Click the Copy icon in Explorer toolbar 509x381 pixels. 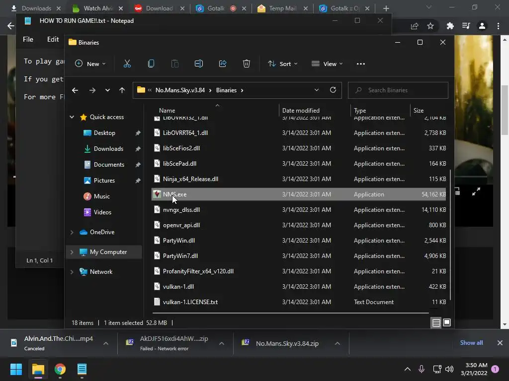(x=151, y=64)
